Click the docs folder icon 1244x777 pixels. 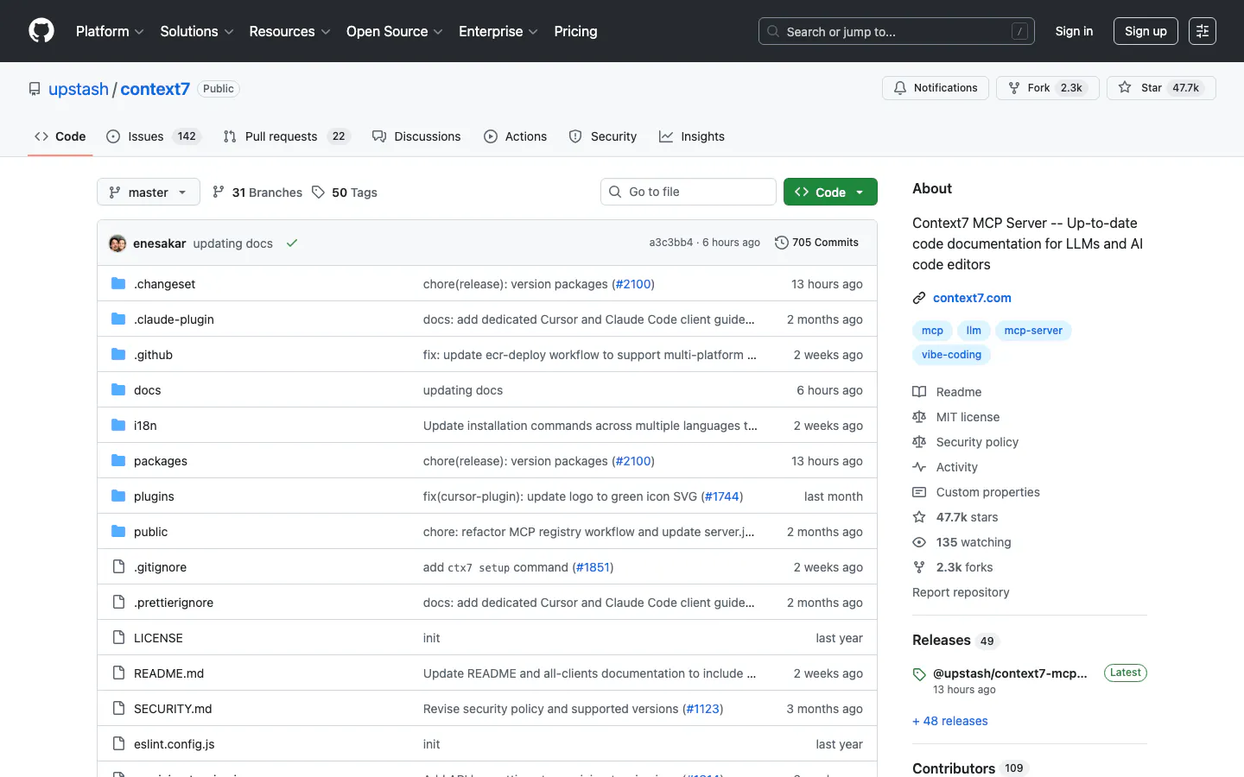(x=118, y=390)
